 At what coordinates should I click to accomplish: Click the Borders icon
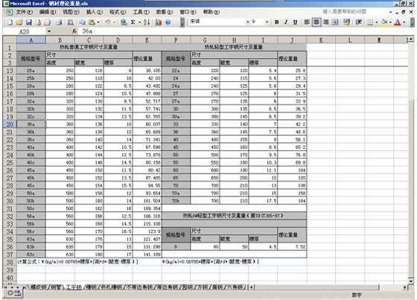point(370,22)
